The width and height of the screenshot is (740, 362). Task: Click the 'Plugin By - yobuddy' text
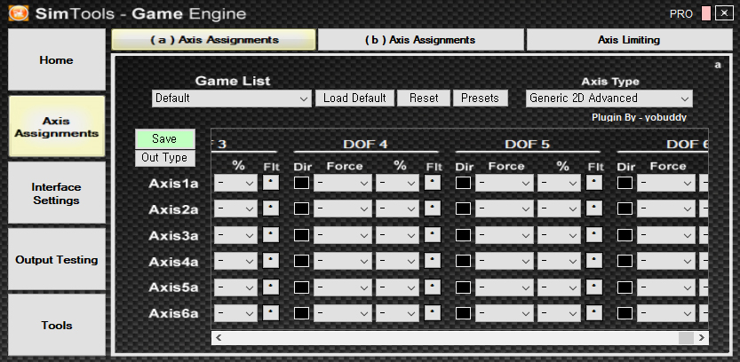(x=639, y=117)
